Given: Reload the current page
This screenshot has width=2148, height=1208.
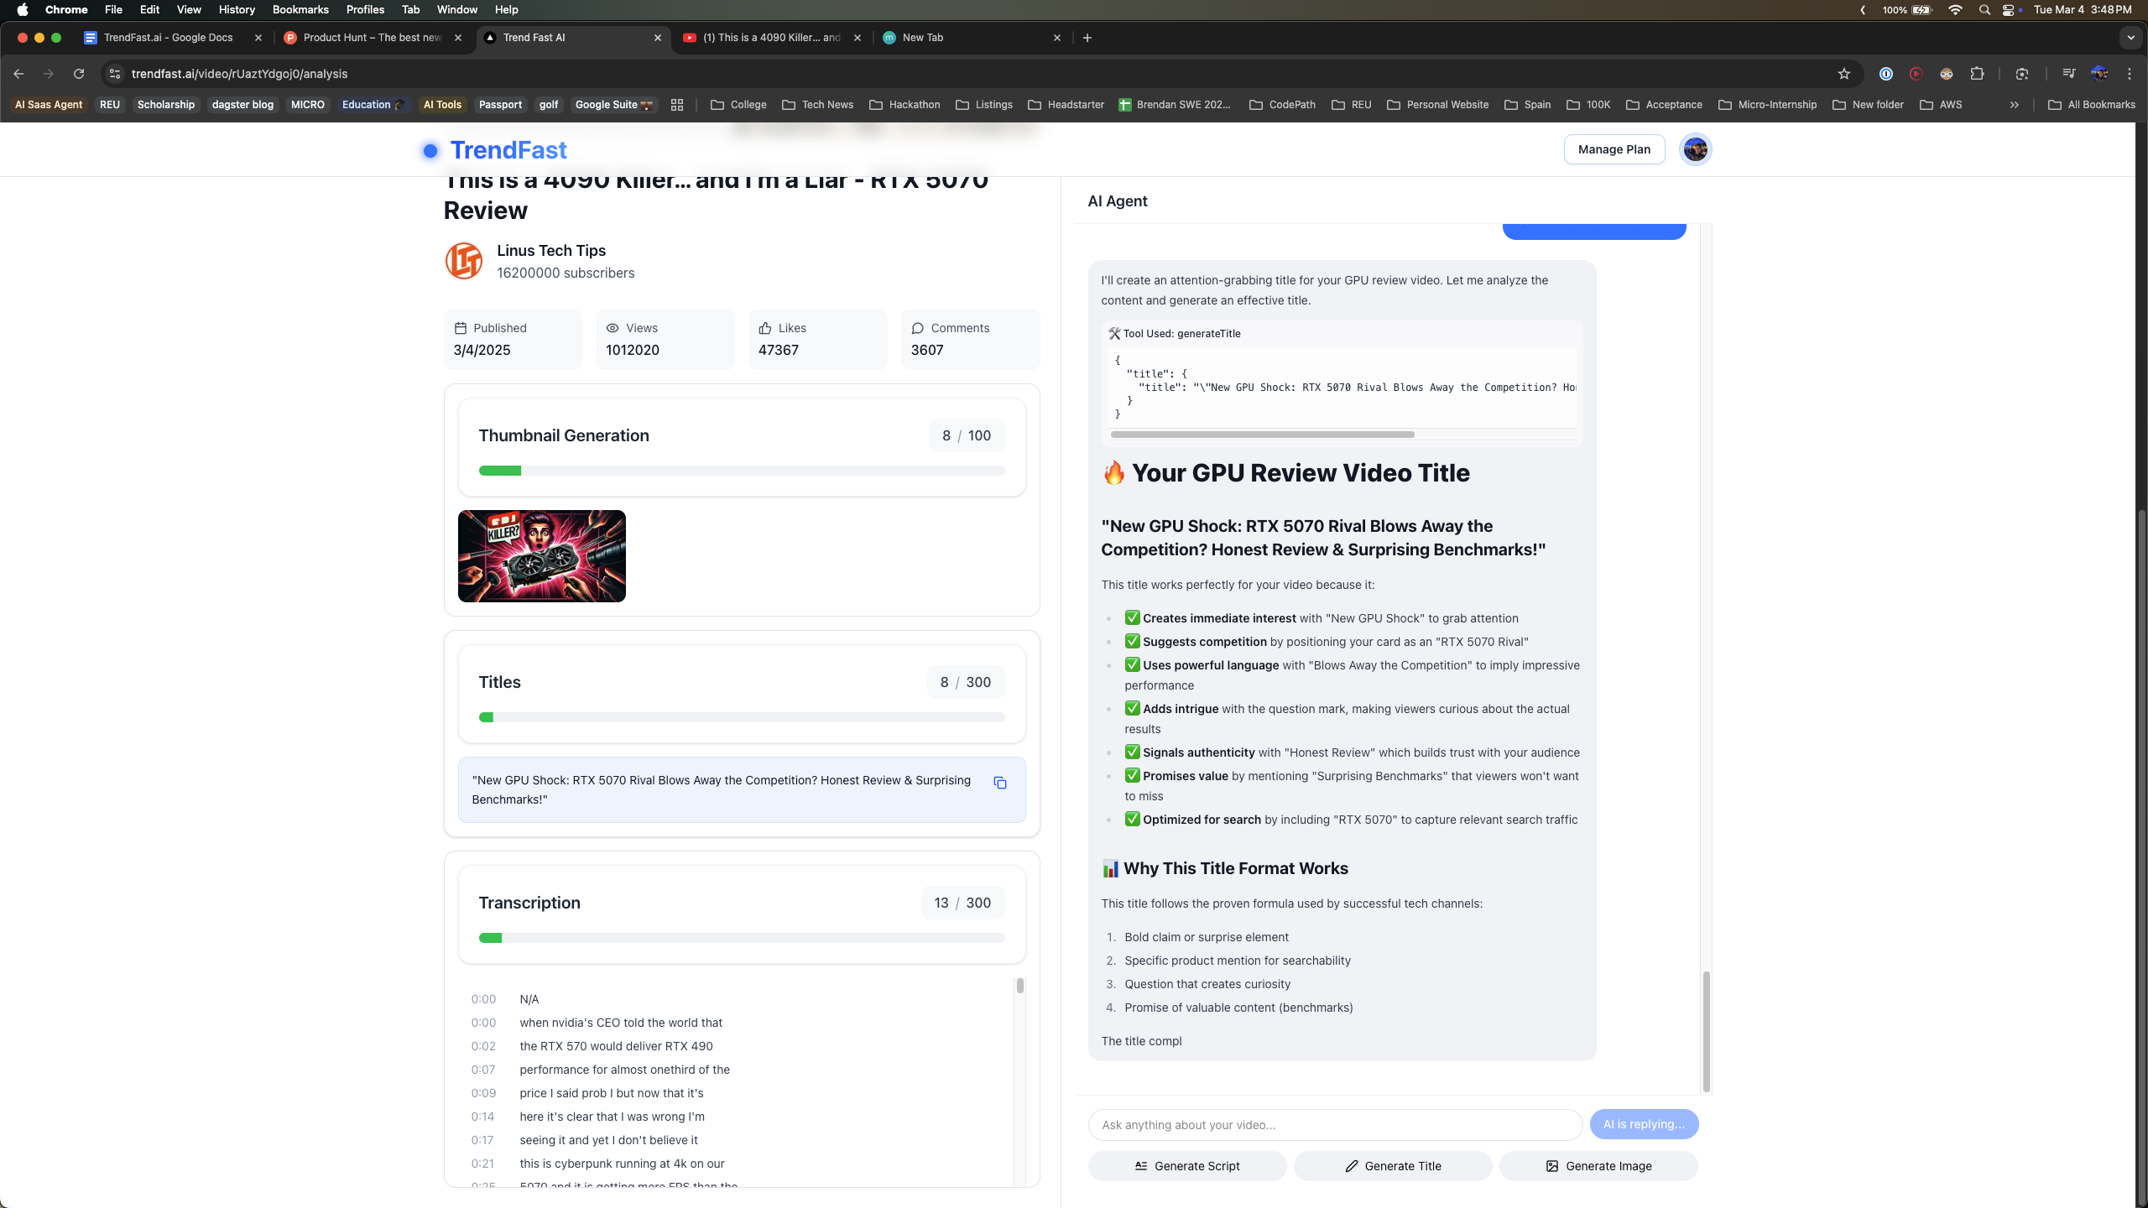Looking at the screenshot, I should pos(79,74).
